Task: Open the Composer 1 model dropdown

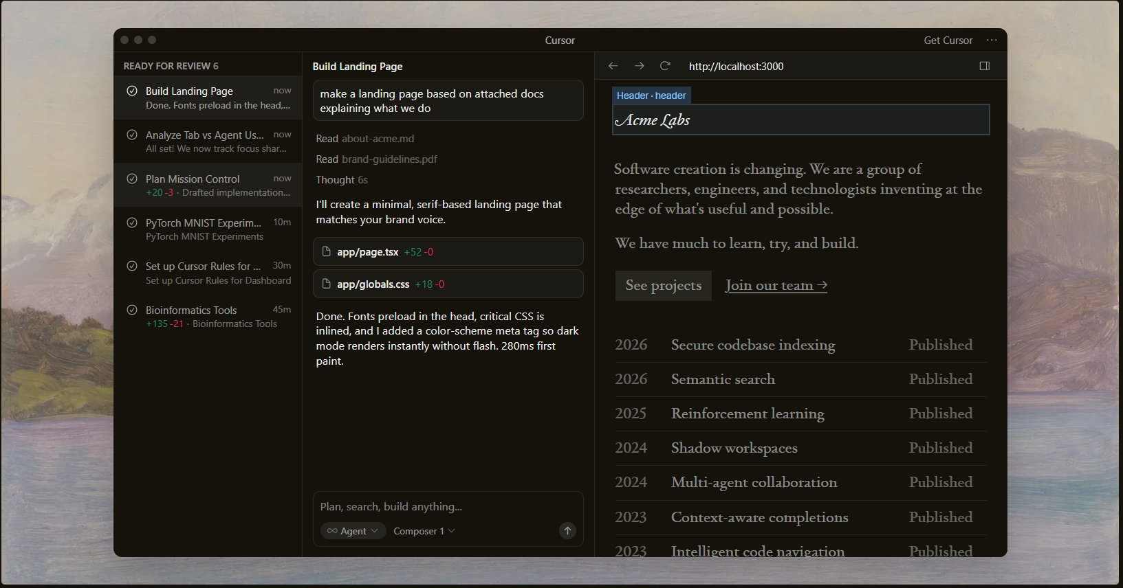Action: click(424, 531)
